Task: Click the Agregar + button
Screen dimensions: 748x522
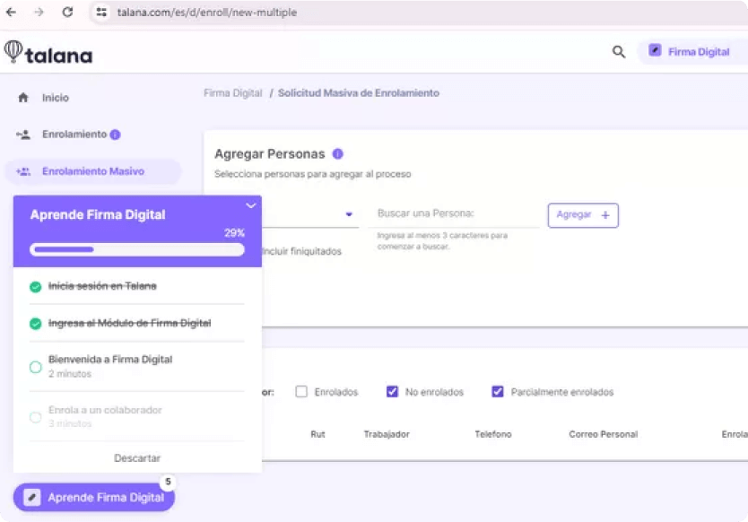Action: (582, 215)
